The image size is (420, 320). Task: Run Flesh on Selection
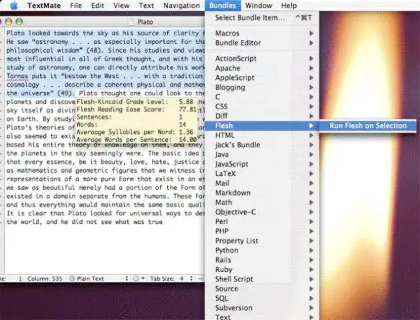(368, 125)
